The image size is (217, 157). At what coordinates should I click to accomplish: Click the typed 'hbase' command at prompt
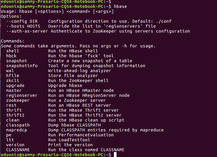click(120, 6)
